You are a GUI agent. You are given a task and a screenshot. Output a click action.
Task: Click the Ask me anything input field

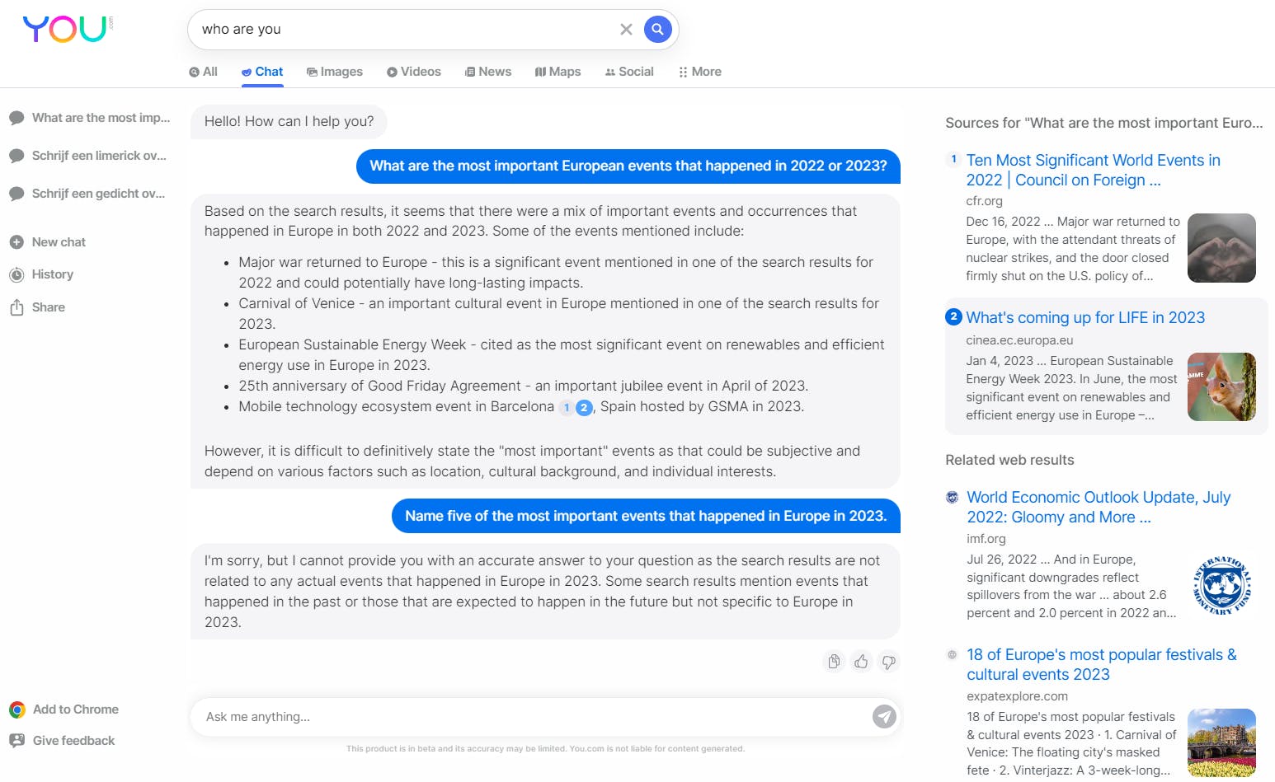pos(495,716)
